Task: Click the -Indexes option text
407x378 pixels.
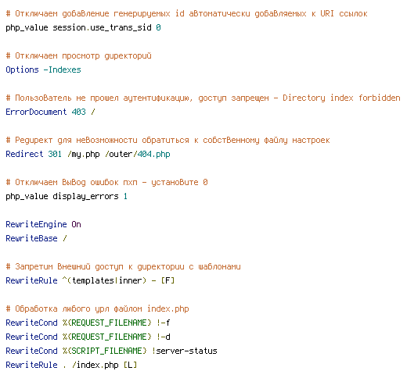Action: 62,70
